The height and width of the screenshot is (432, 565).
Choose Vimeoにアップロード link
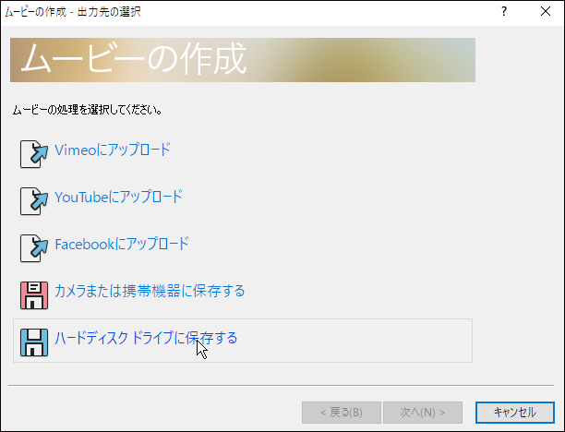tap(113, 150)
